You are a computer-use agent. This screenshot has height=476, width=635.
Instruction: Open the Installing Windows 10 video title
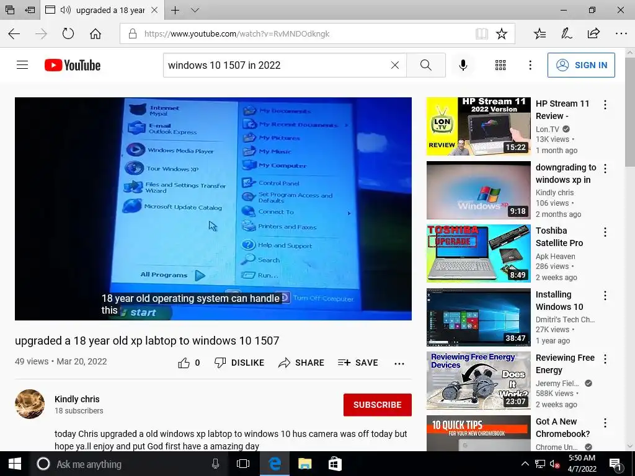[x=559, y=301]
